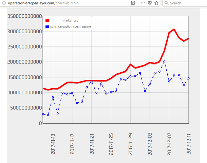Click the last blue data point at 2017-12-11

click(x=188, y=78)
